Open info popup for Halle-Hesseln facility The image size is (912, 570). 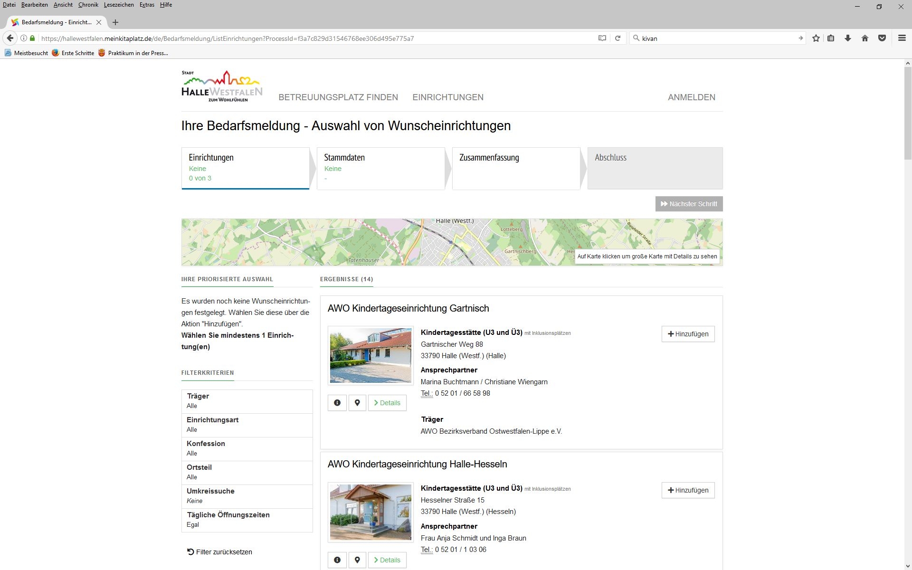337,560
